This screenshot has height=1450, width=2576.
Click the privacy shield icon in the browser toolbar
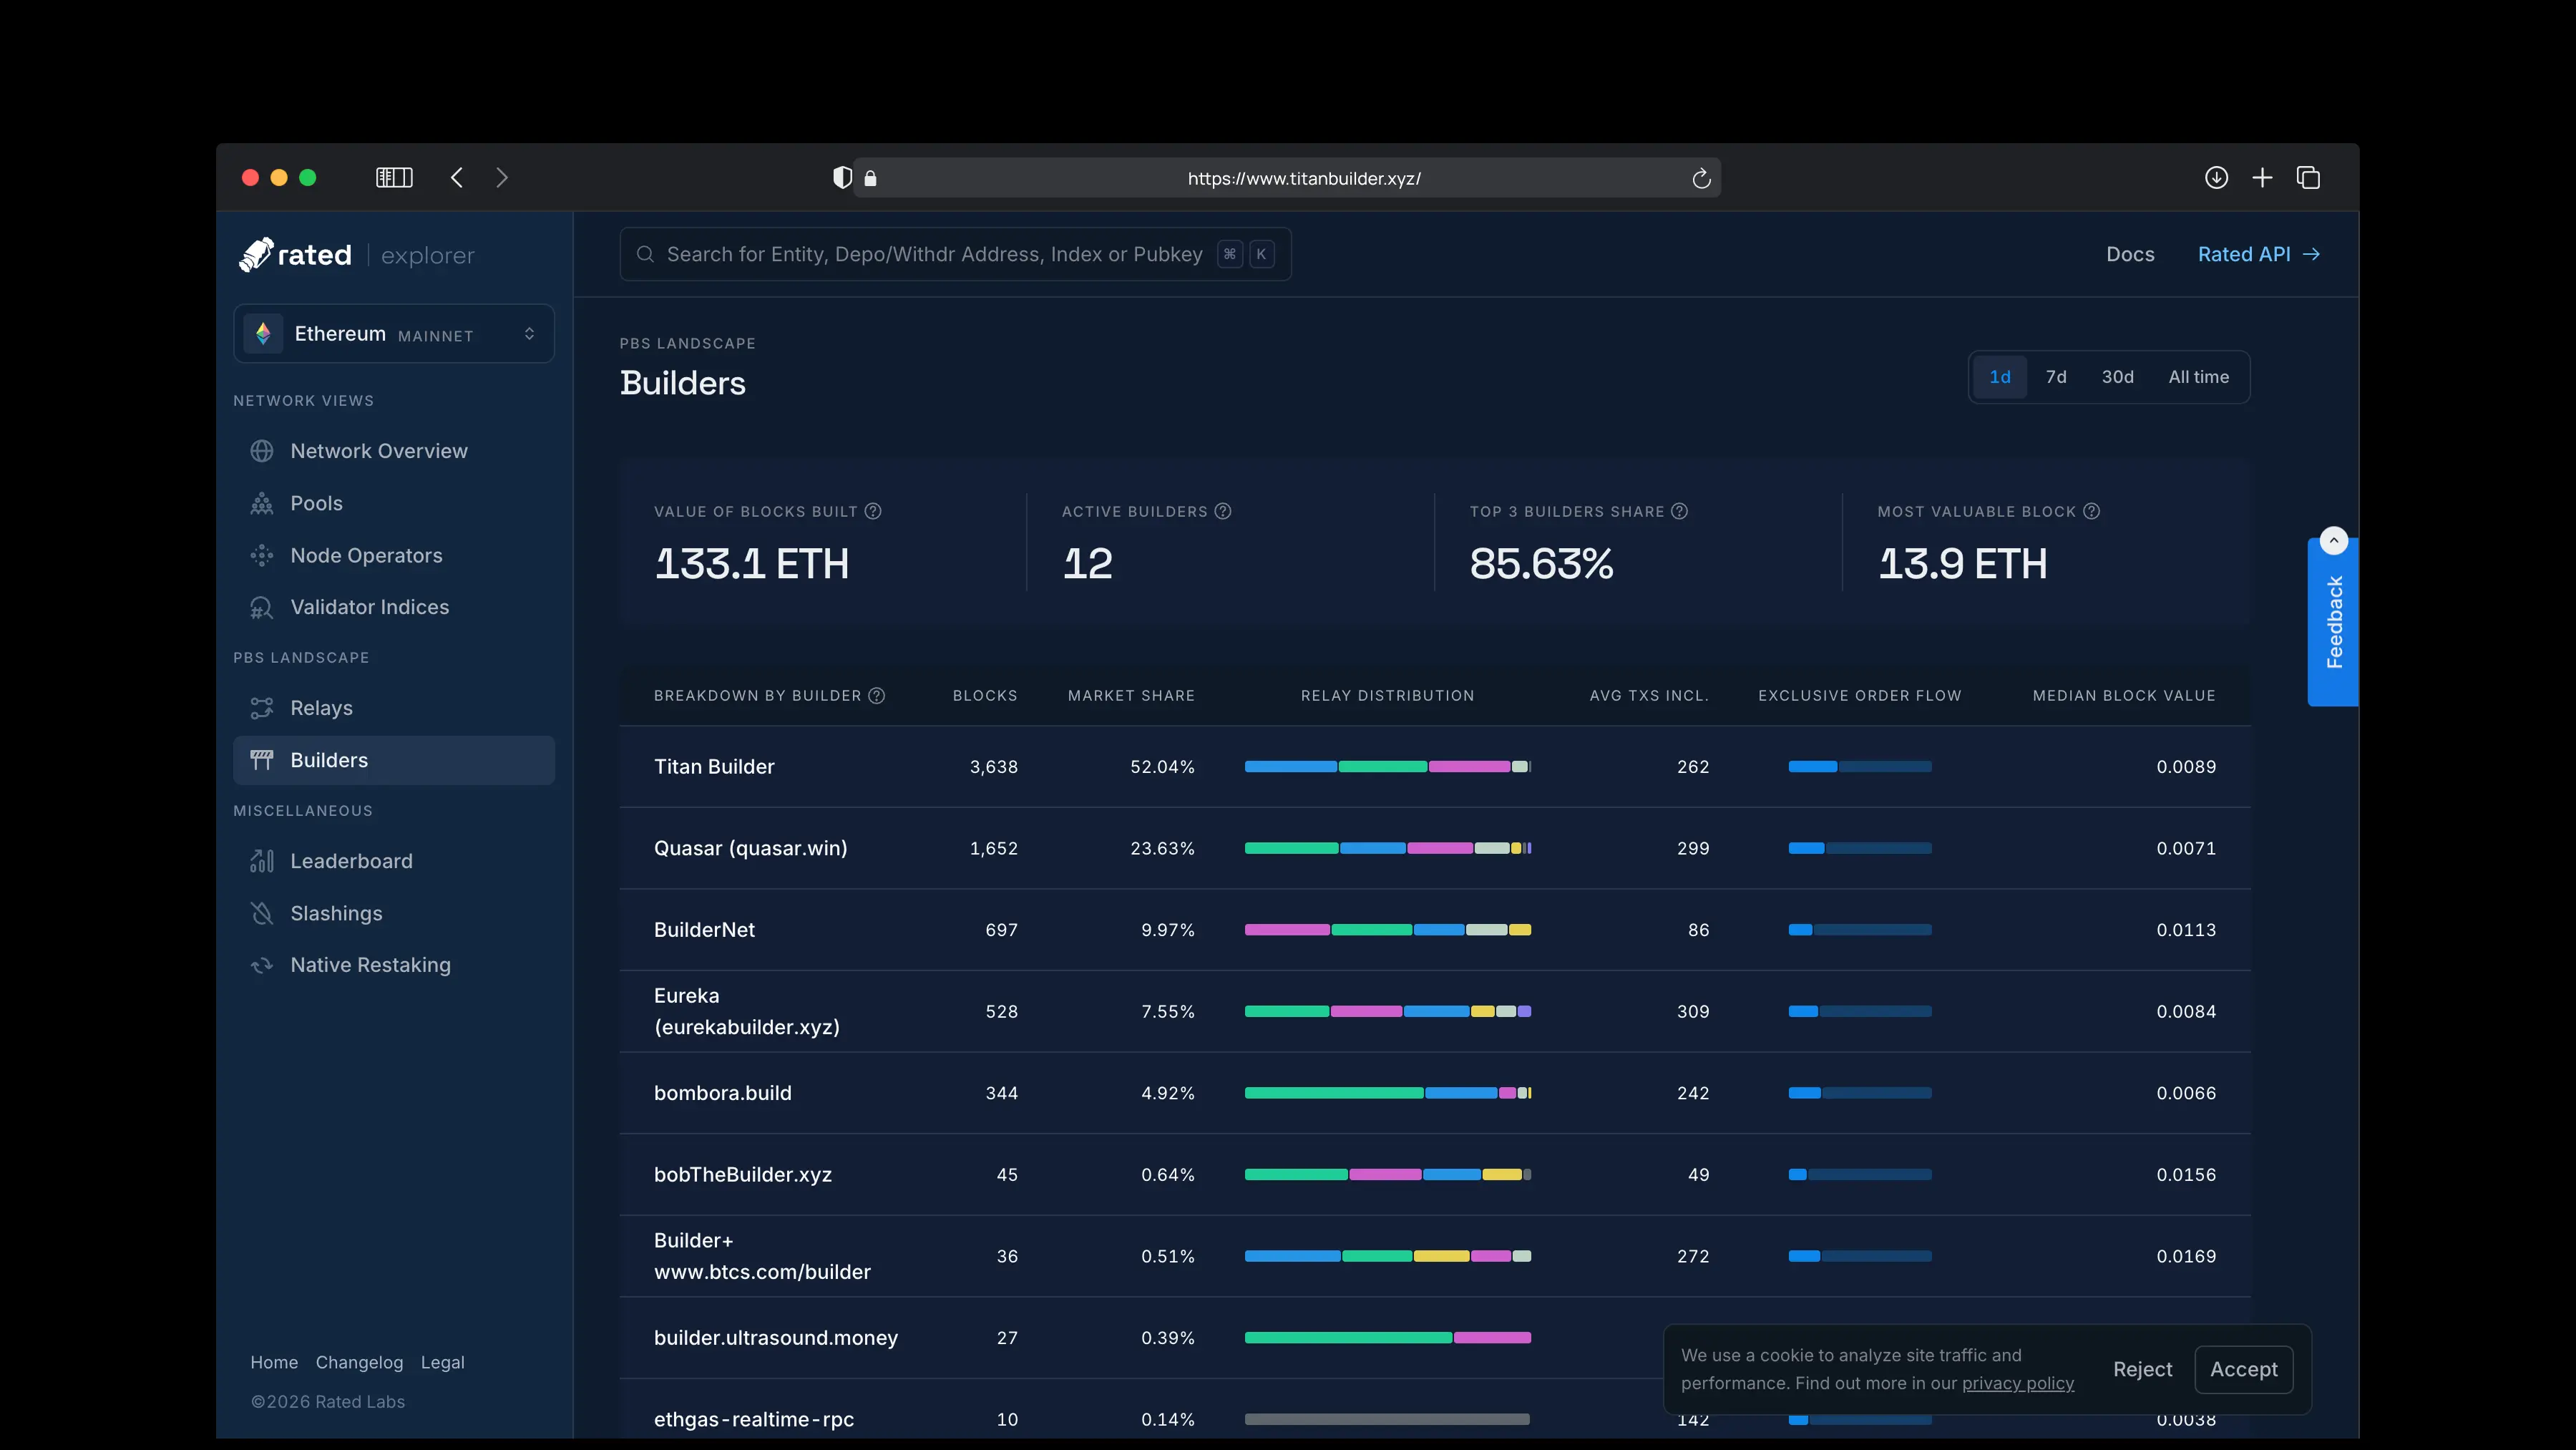843,178
